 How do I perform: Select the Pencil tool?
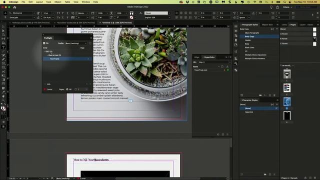3,59
